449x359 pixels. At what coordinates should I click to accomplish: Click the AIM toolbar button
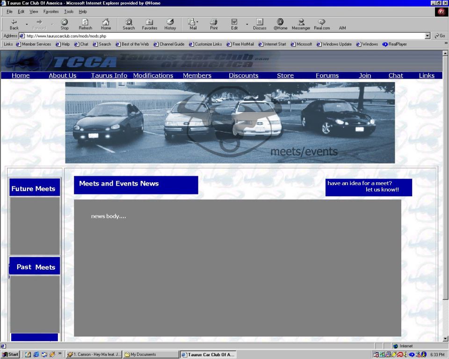(342, 28)
